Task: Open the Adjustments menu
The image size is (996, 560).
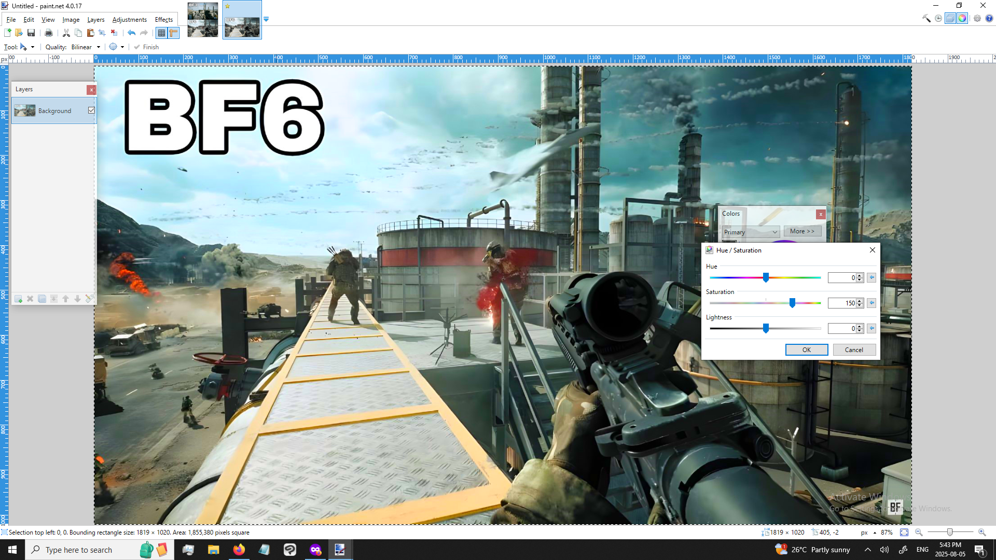Action: (x=130, y=20)
